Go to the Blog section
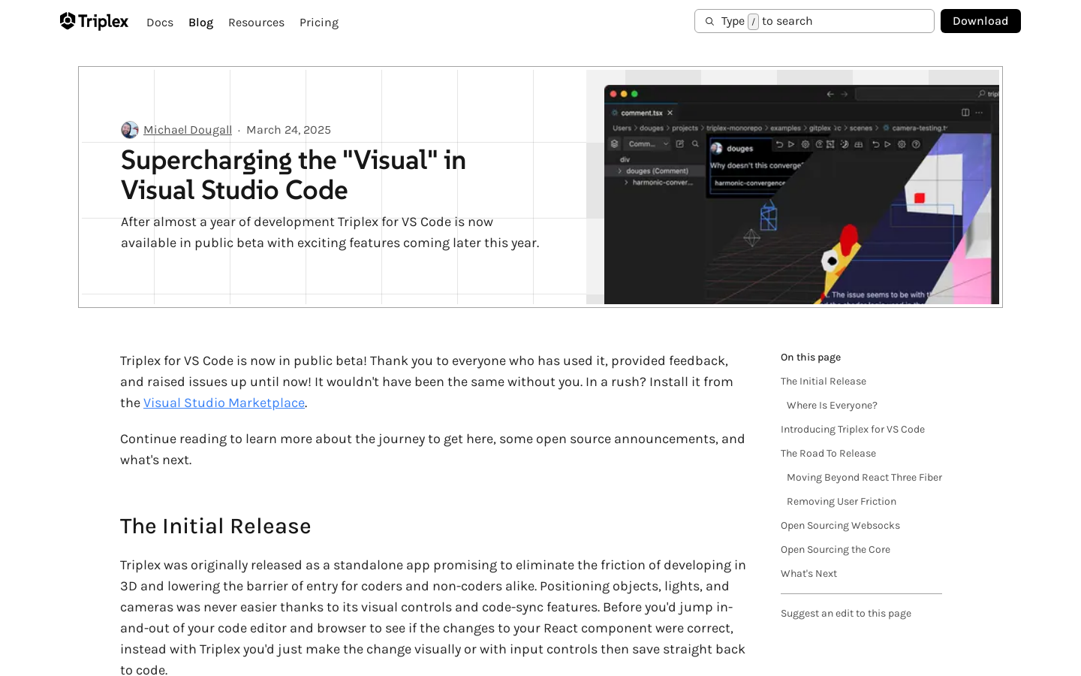This screenshot has height=676, width=1081. coord(200,23)
